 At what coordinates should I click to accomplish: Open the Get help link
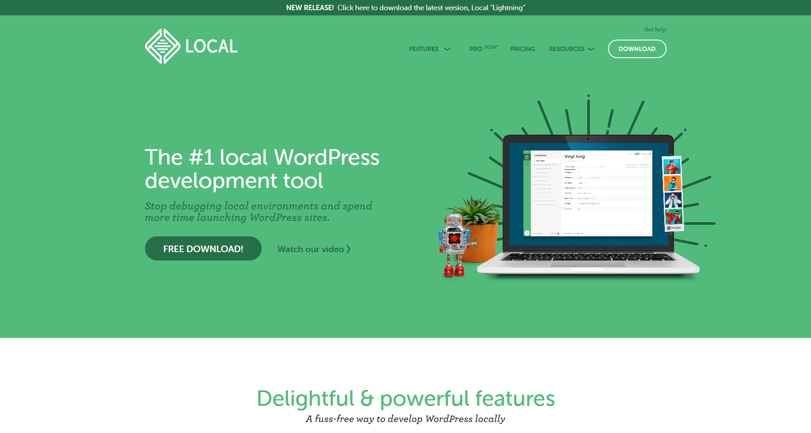point(655,29)
